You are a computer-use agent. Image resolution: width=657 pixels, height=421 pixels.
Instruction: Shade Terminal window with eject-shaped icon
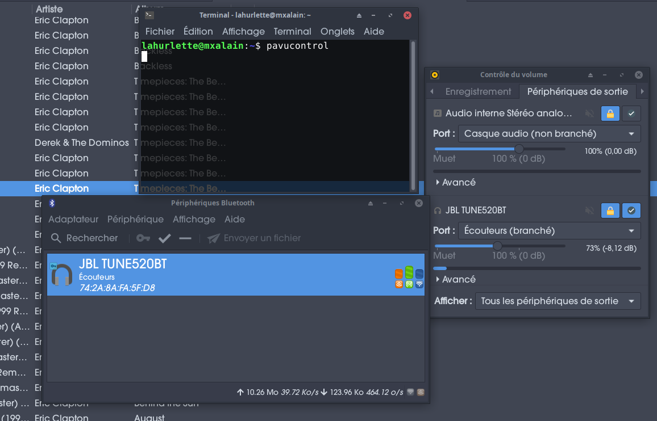(x=359, y=15)
